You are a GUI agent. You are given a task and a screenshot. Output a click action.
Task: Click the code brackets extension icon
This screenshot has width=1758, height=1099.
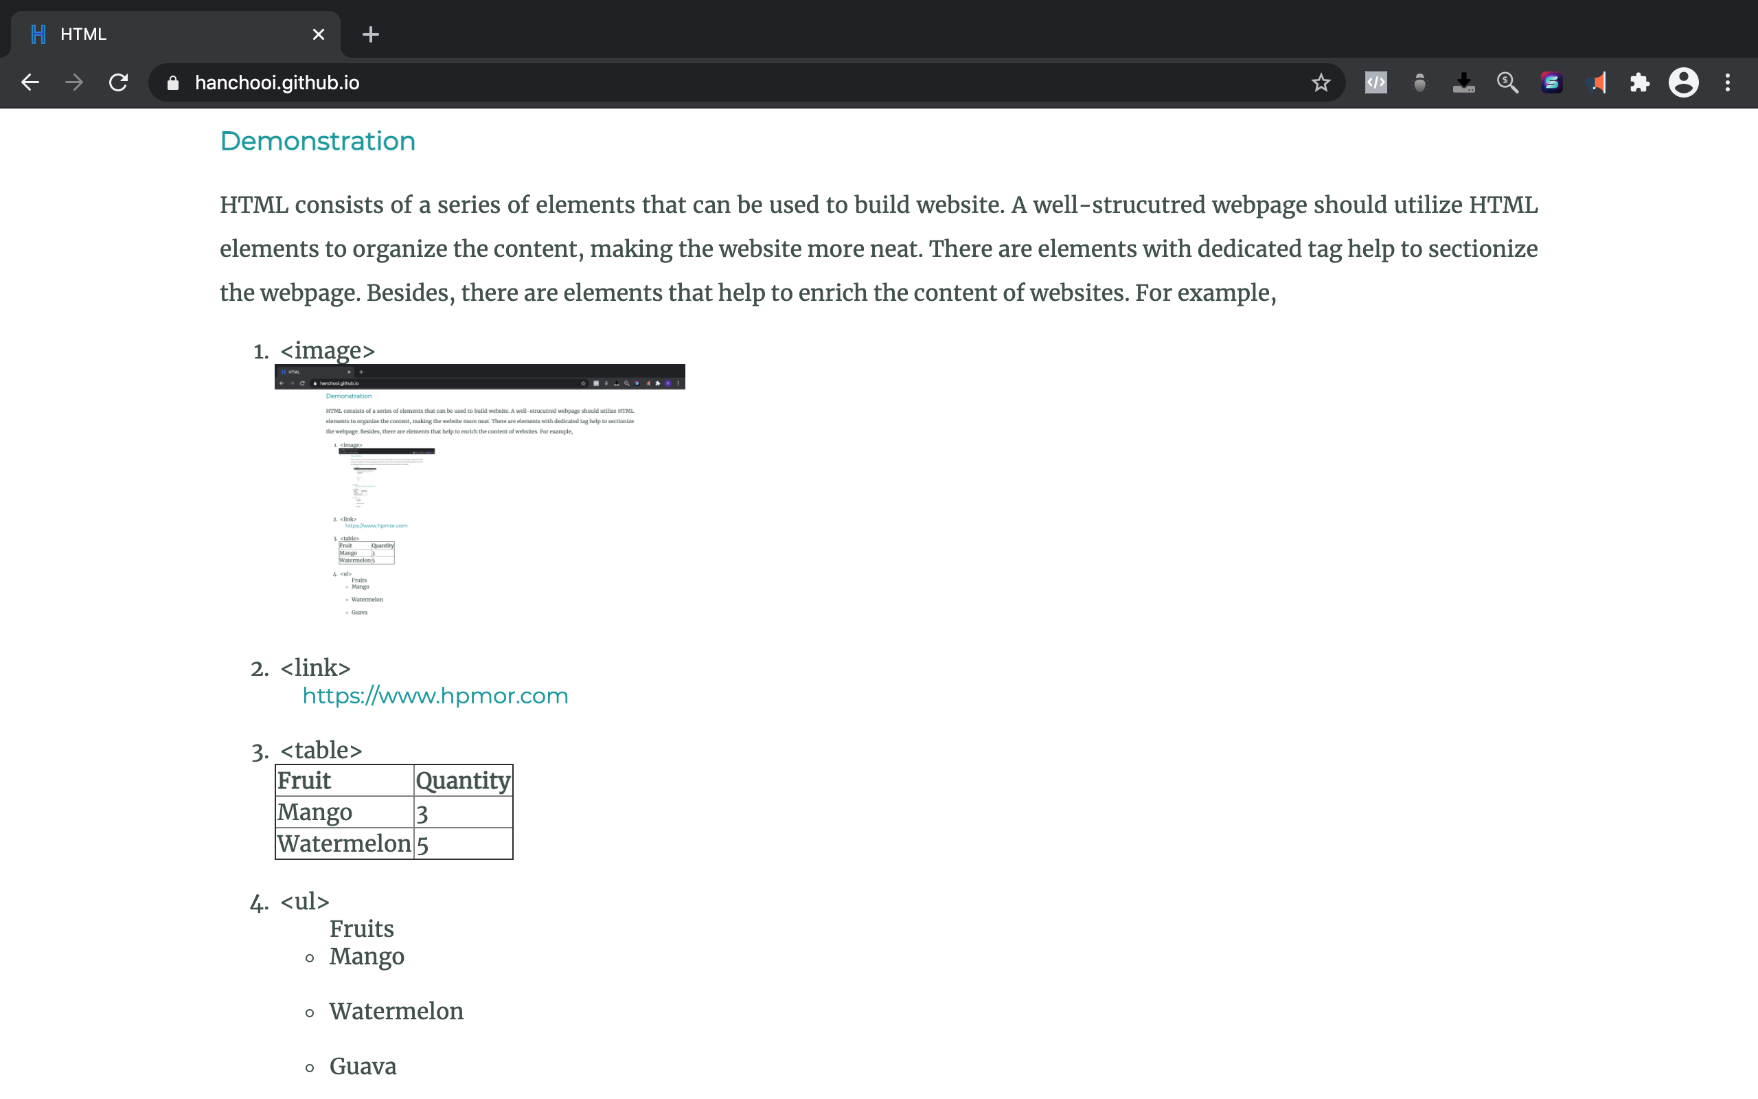click(1376, 83)
